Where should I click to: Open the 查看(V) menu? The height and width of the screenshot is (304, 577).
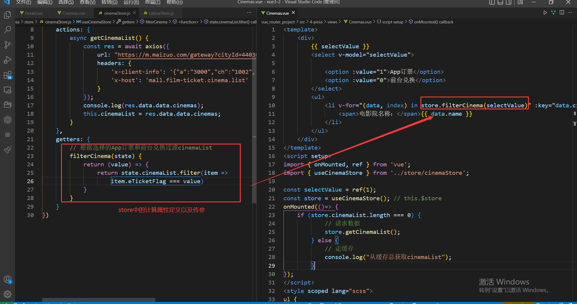(87, 2)
